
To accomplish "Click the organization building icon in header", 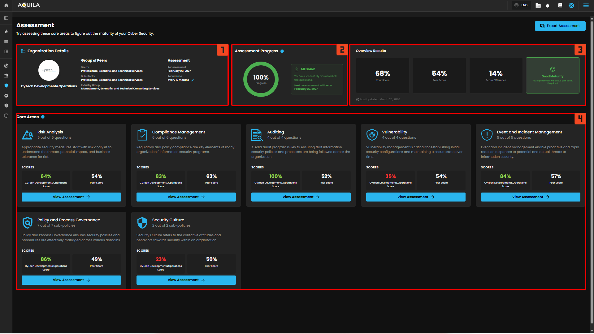I will (538, 5).
